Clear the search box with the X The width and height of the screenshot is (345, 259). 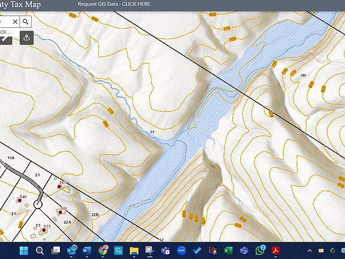coord(15,22)
